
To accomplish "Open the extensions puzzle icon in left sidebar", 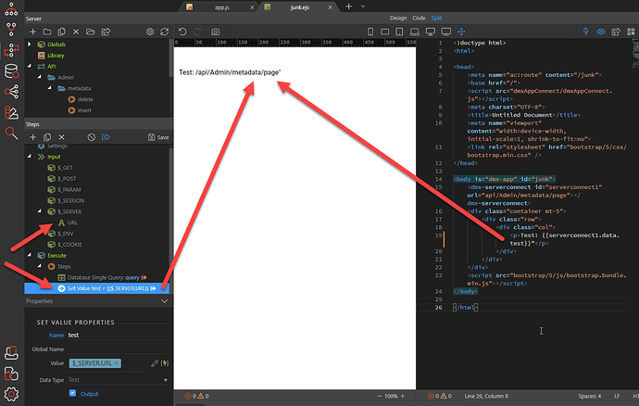I will pos(11,374).
